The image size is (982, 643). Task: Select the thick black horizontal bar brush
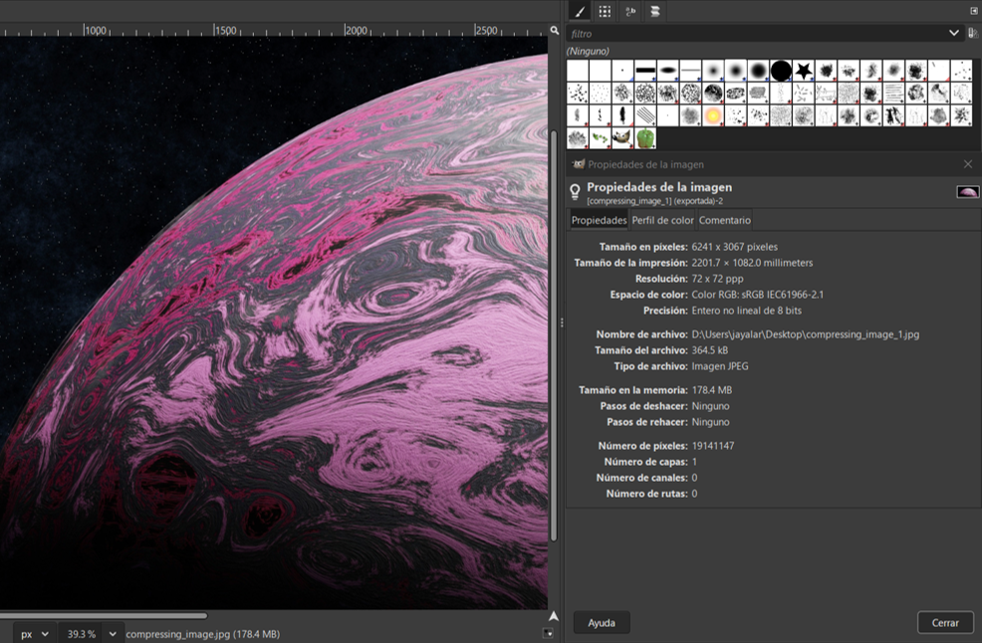point(645,70)
